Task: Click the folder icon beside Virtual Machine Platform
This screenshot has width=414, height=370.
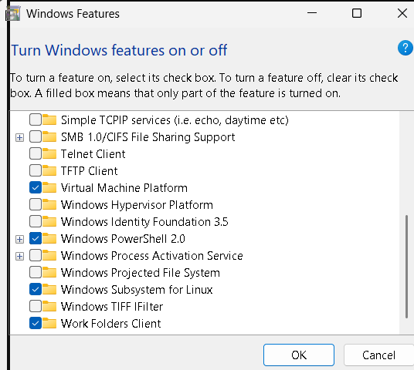Action: click(49, 187)
